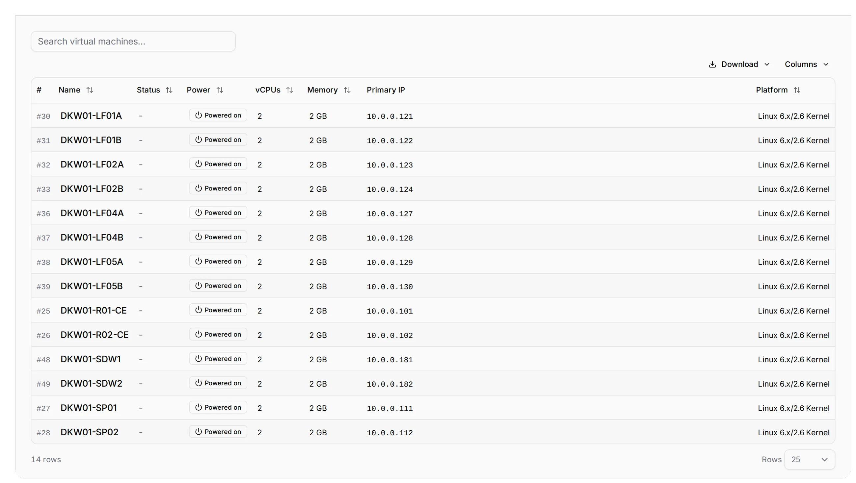Click the 14 rows count label
The height and width of the screenshot is (483, 856).
pyautogui.click(x=46, y=459)
